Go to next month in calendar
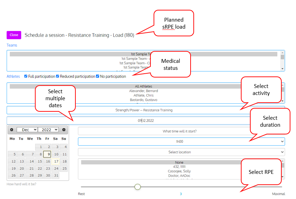Viewport: 296px width, 199px height. pyautogui.click(x=64, y=130)
